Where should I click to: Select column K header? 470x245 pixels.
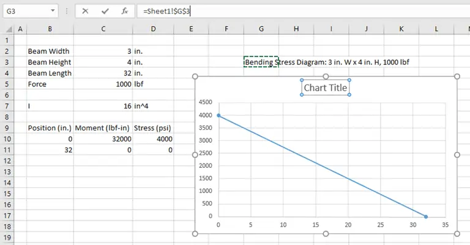pos(401,29)
